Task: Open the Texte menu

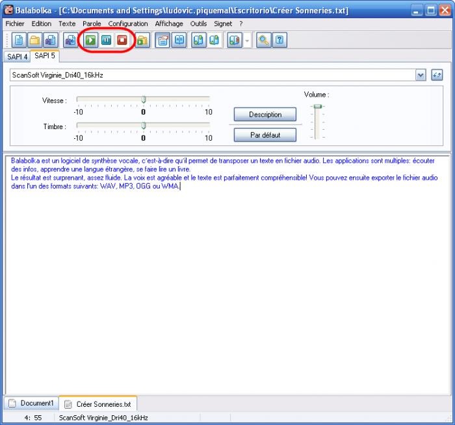Action: pos(67,24)
